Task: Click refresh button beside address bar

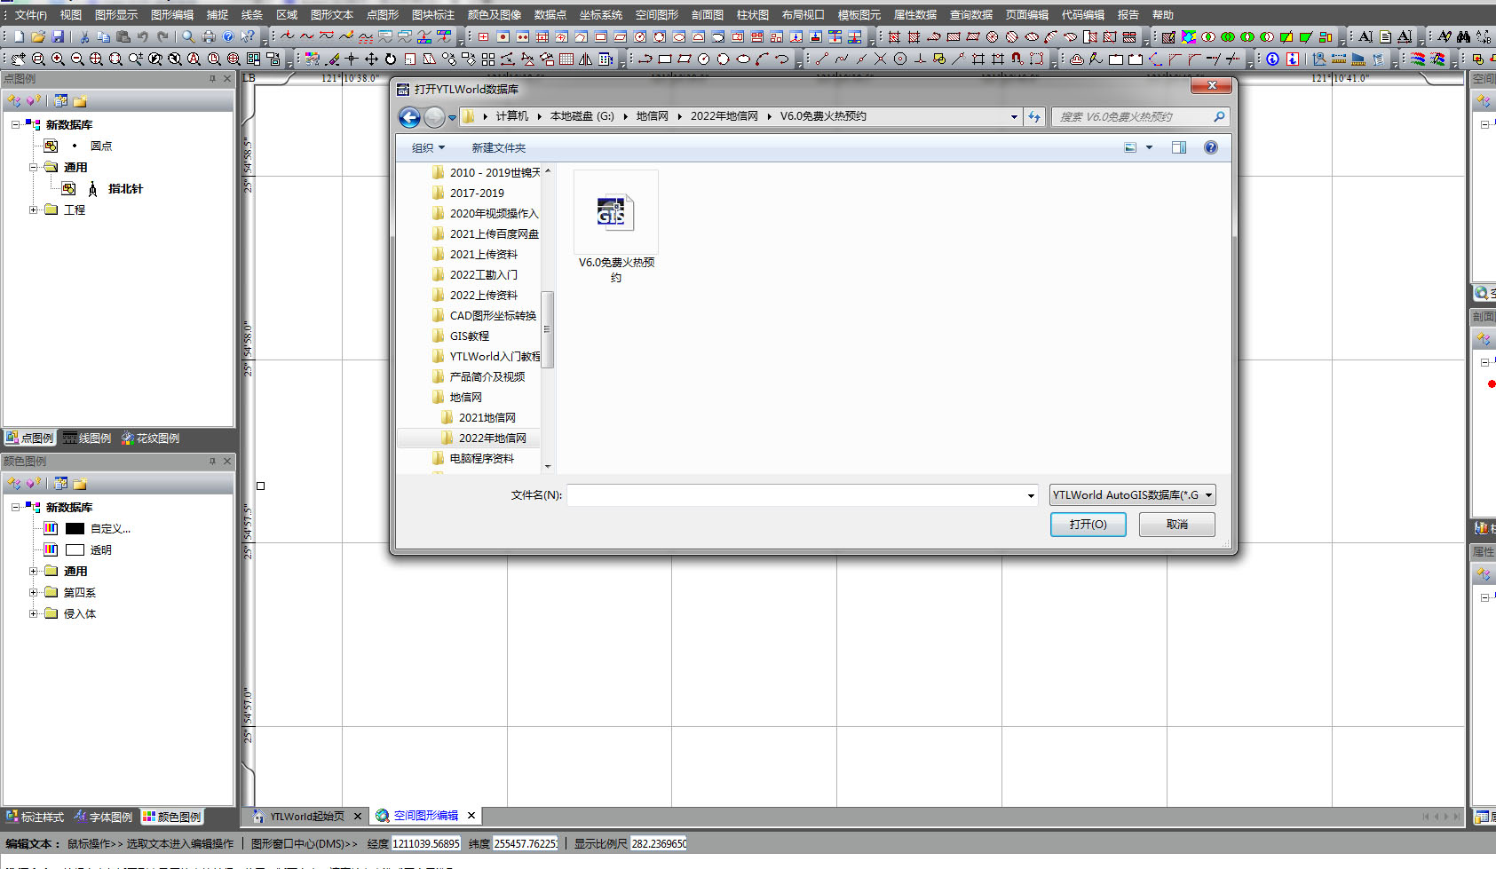Action: tap(1034, 116)
